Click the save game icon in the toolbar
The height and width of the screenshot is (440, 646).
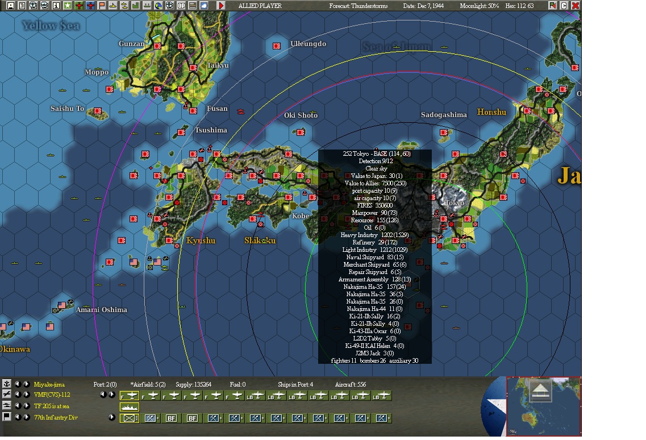(x=10, y=7)
